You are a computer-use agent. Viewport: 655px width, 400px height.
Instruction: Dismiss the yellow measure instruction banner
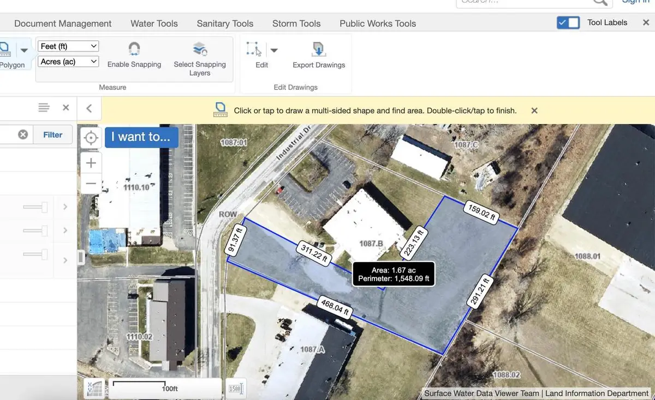pos(533,110)
